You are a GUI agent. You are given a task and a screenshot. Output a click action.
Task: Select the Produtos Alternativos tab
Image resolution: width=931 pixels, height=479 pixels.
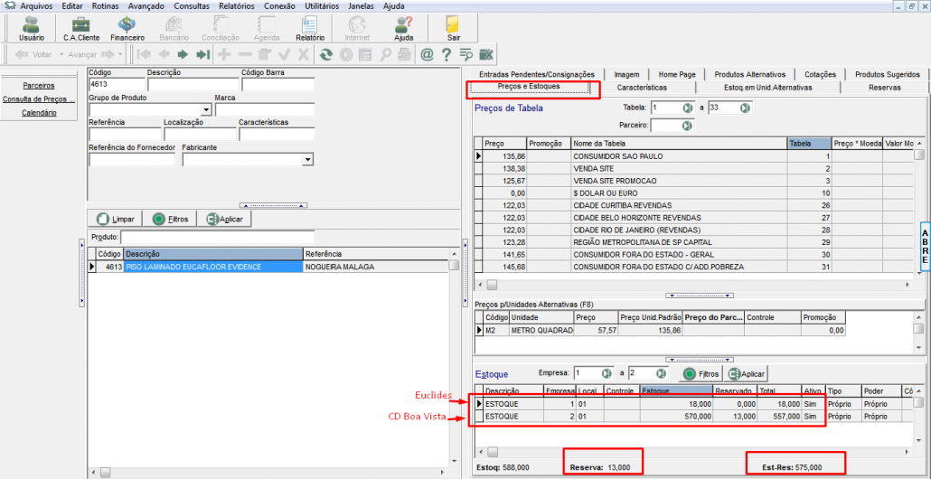point(749,74)
